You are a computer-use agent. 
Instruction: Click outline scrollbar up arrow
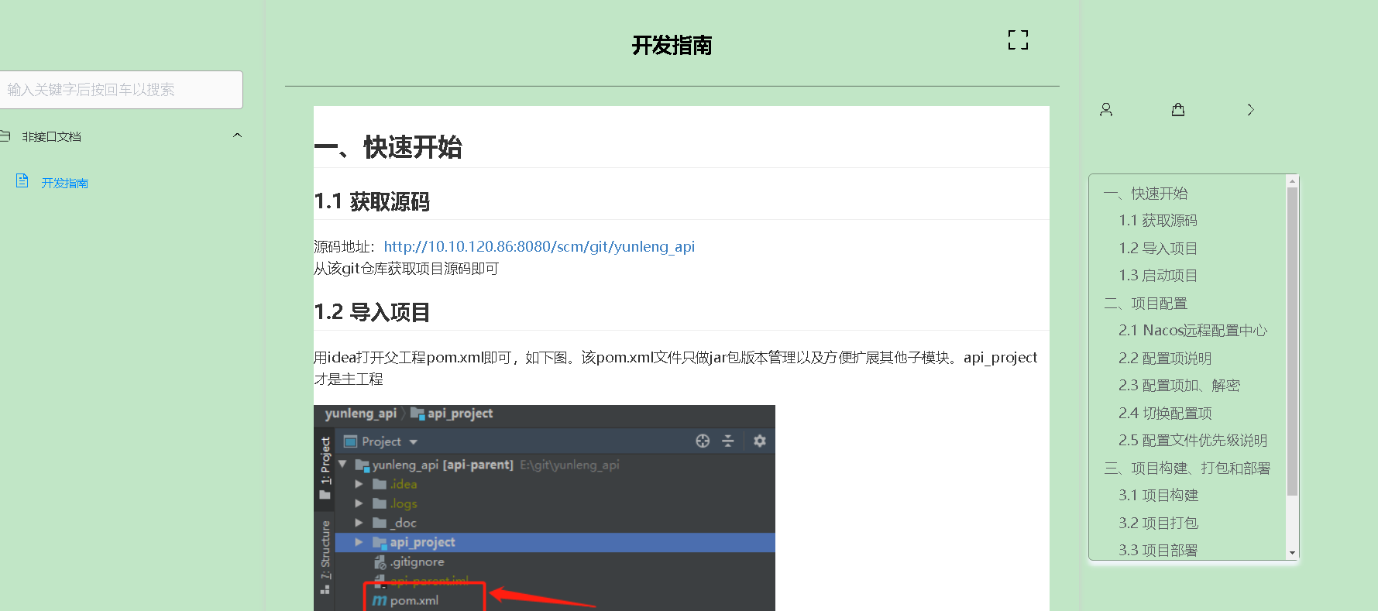[x=1292, y=181]
